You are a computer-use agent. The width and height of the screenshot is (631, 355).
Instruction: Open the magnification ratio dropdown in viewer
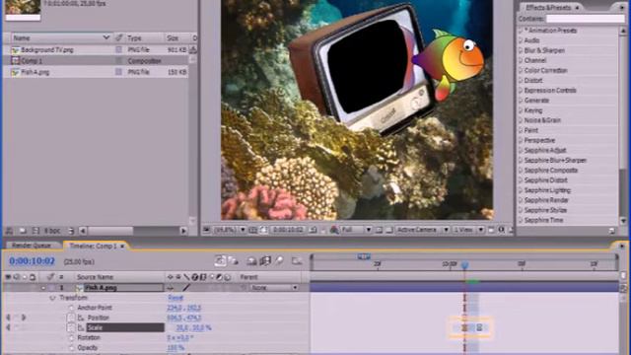click(x=230, y=230)
